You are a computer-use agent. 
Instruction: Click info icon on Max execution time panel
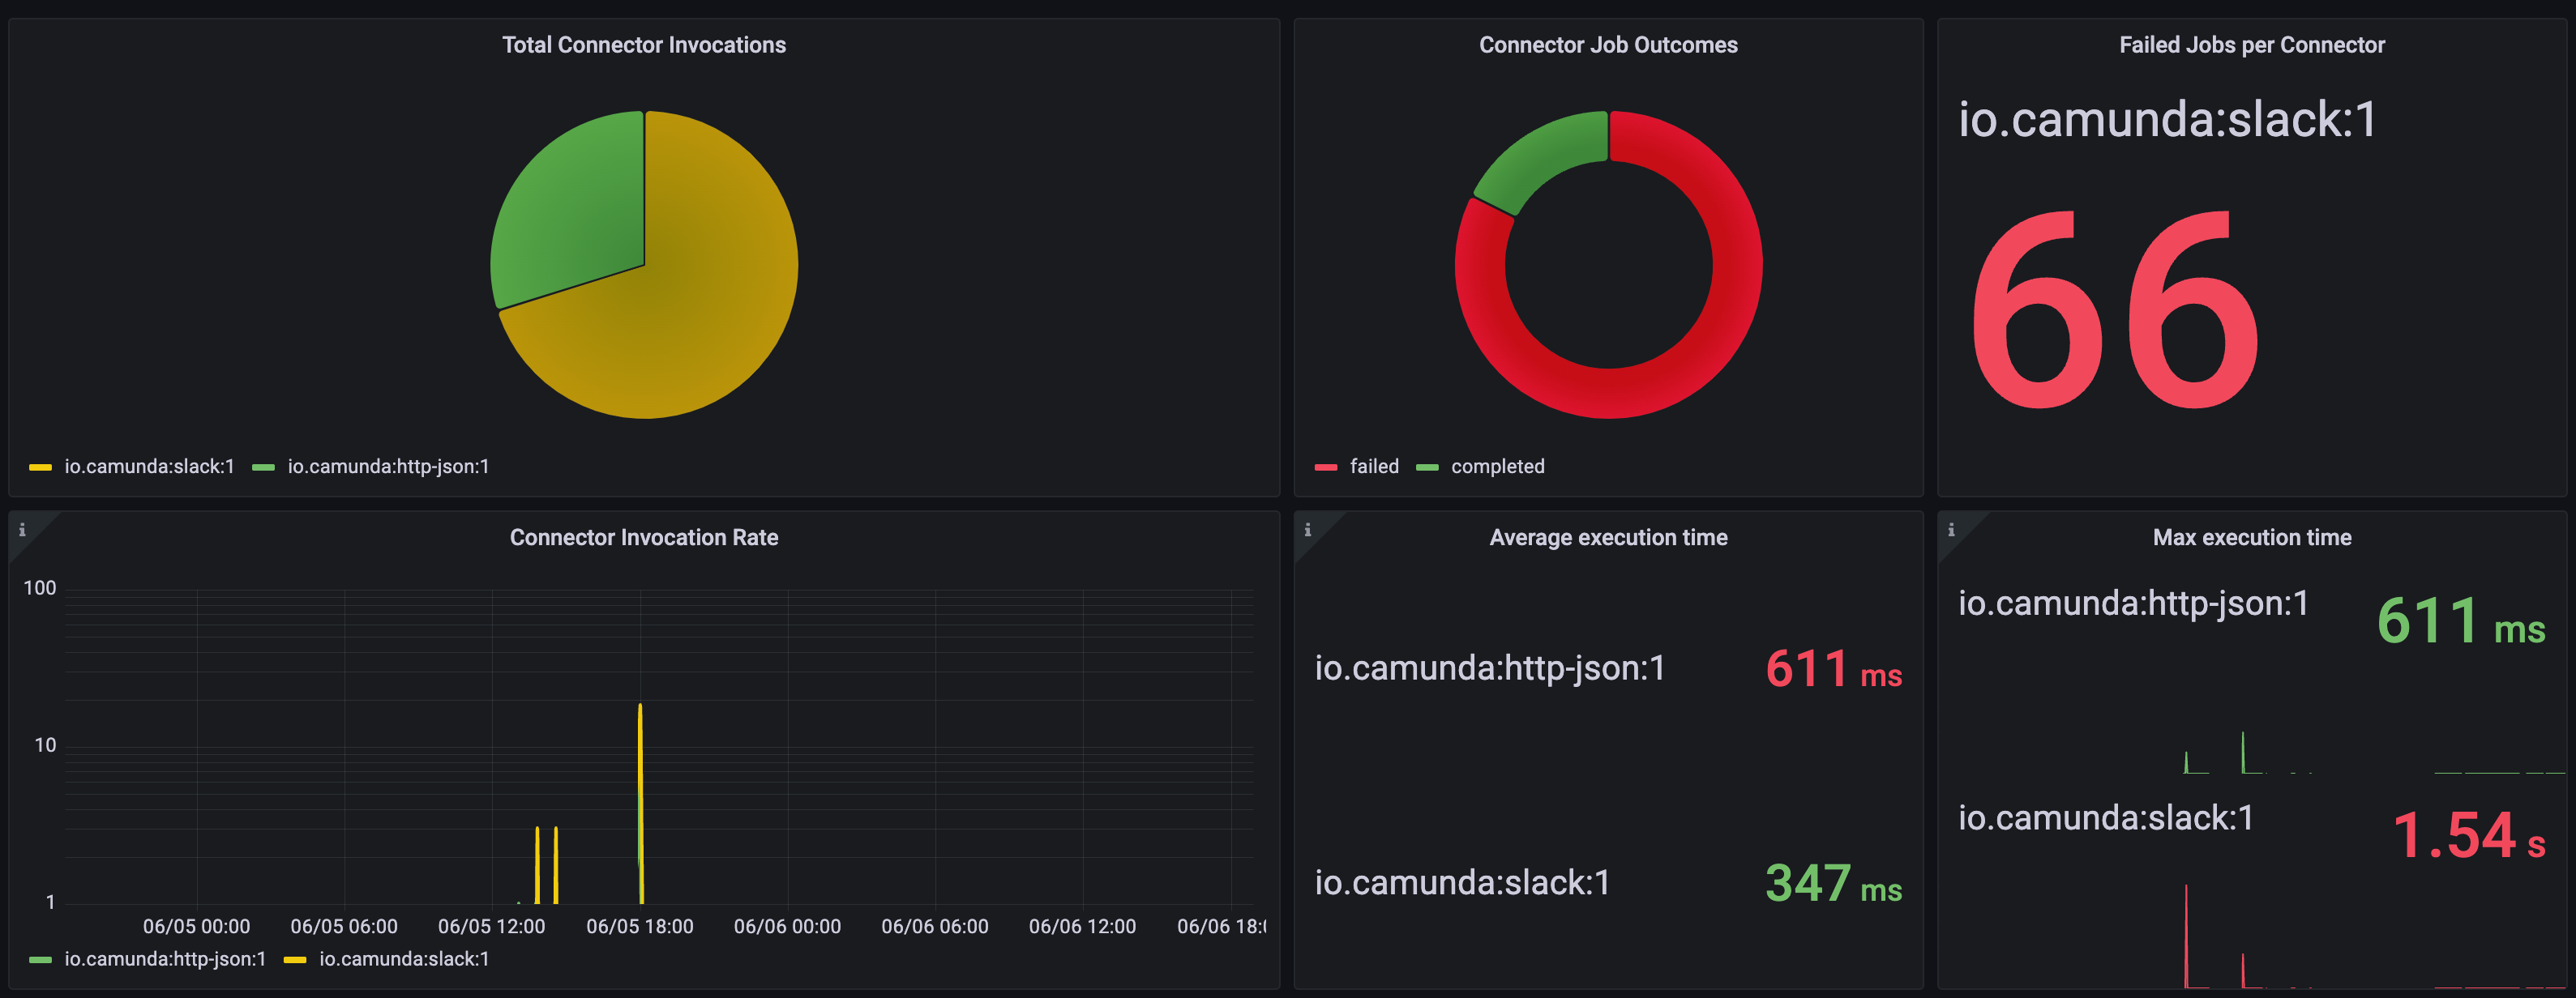1951,531
